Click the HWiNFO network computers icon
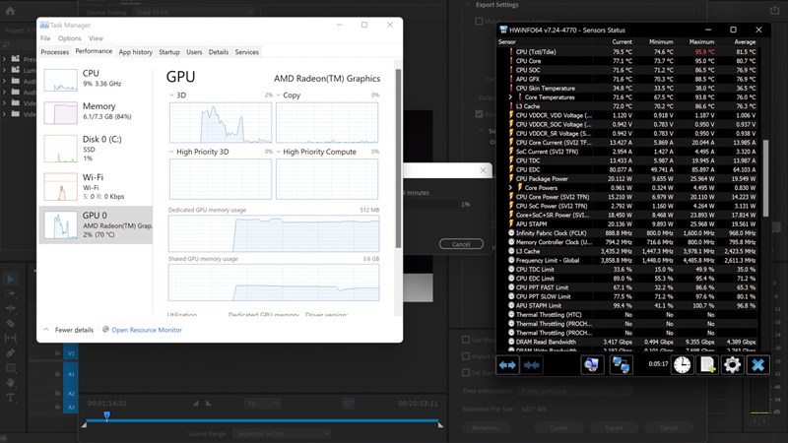 pos(621,365)
